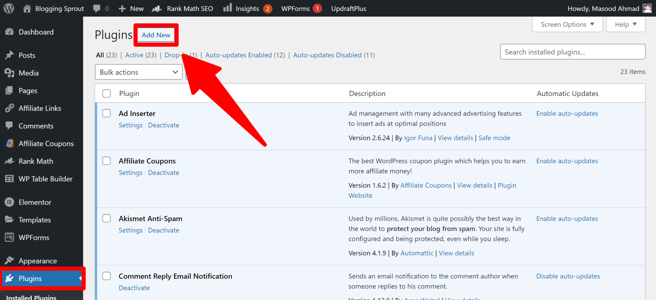
Task: Tick the select-all Plugin header checkbox
Action: [106, 93]
